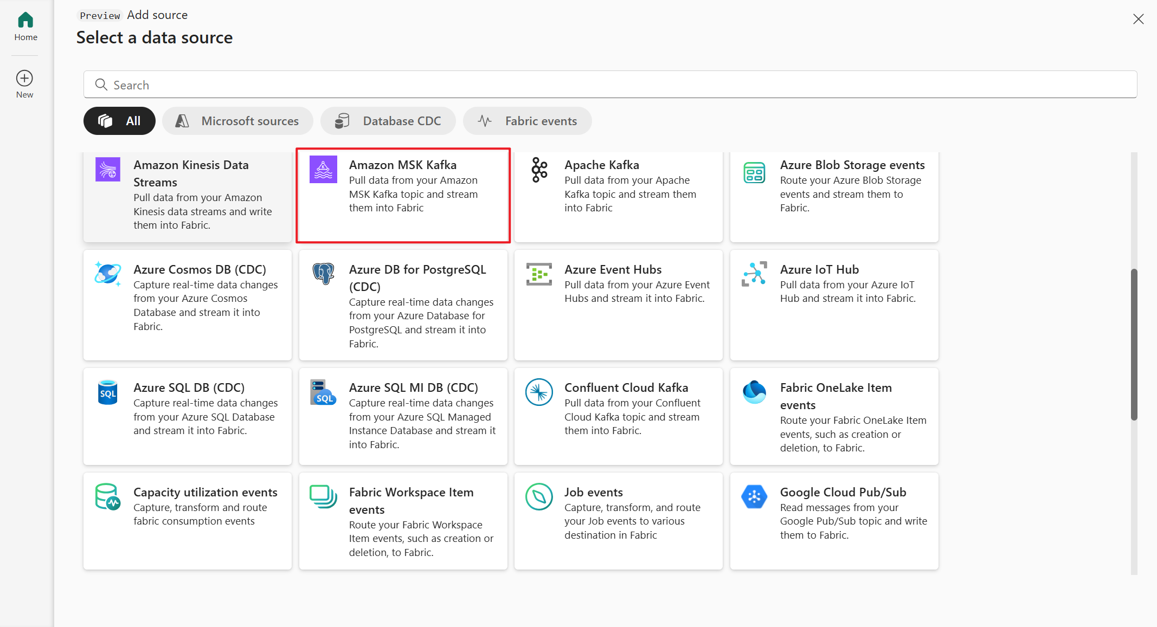Viewport: 1157px width, 627px height.
Task: Choose Apache Kafka title
Action: [602, 165]
